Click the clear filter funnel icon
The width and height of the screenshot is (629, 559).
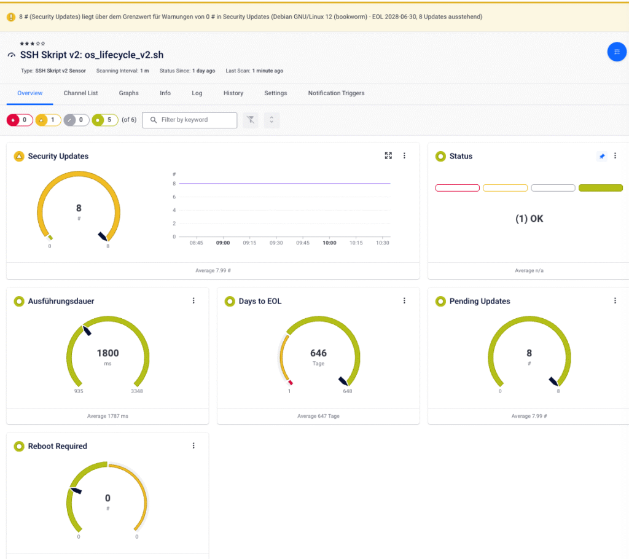pos(251,120)
